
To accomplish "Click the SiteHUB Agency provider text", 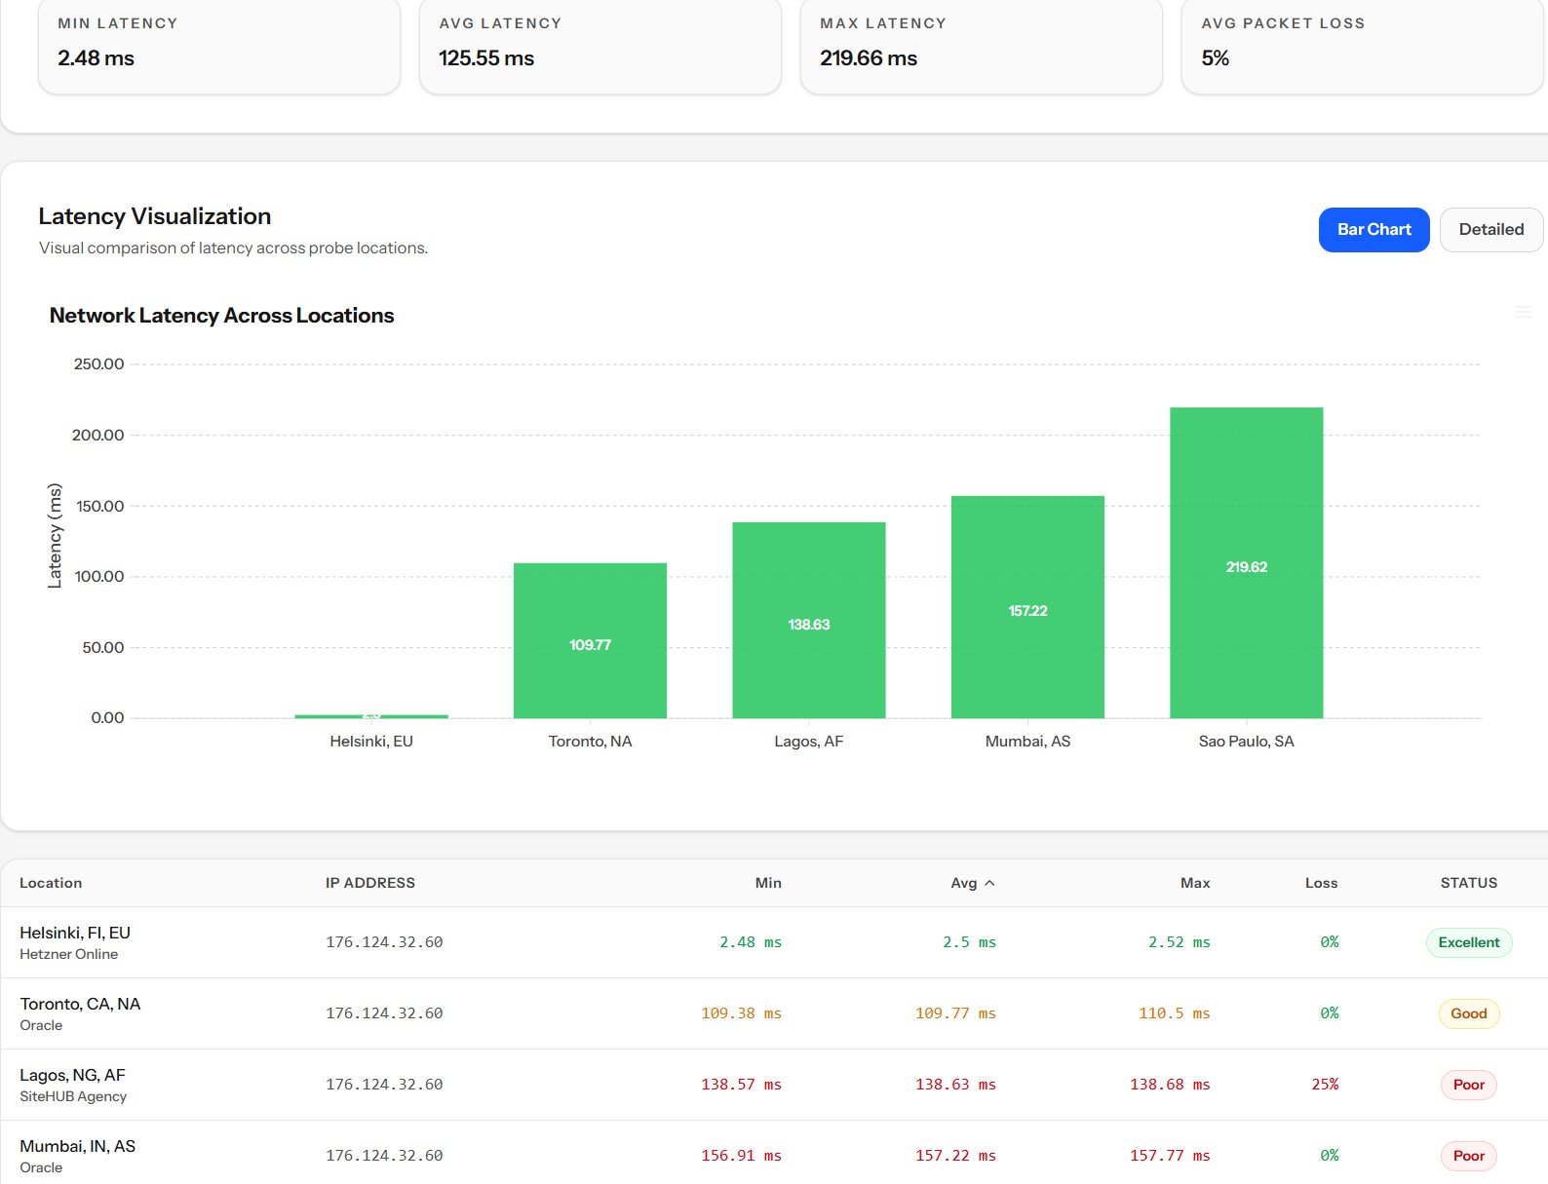I will coord(73,1097).
